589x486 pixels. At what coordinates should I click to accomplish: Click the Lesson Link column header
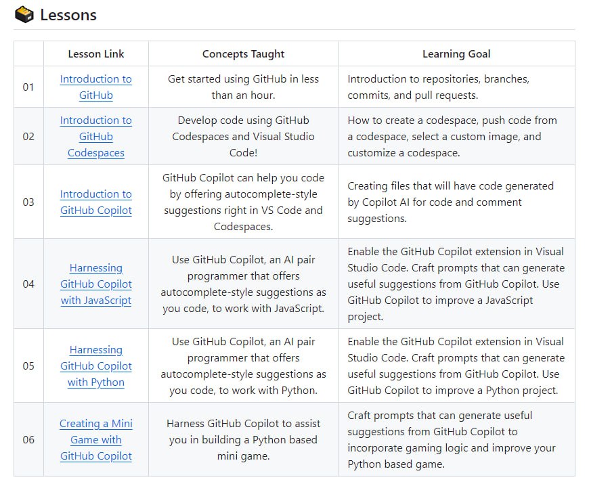pos(95,53)
